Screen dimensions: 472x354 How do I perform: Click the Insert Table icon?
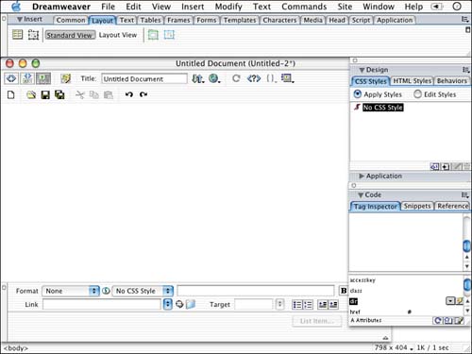tap(17, 35)
